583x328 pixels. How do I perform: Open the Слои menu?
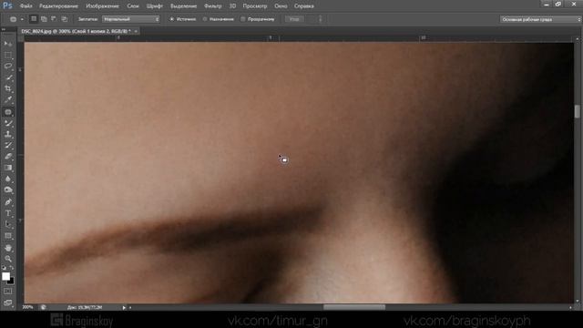133,6
